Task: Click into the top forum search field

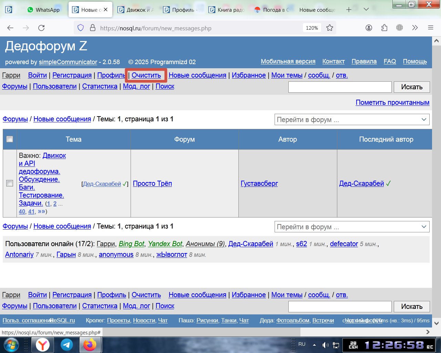Action: tap(340, 87)
